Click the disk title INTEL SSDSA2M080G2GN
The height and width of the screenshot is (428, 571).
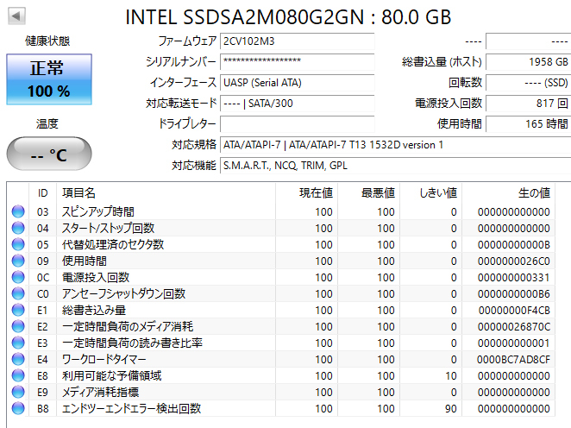pos(244,16)
